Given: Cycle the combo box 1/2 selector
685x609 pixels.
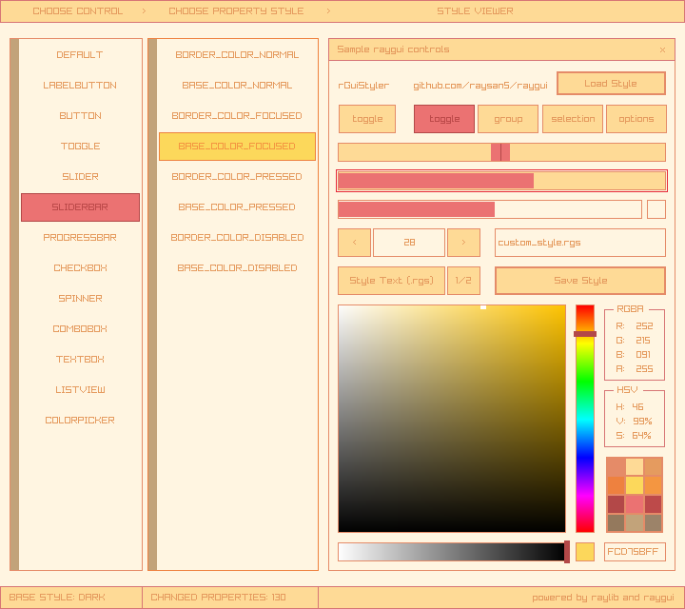Looking at the screenshot, I should [x=463, y=281].
